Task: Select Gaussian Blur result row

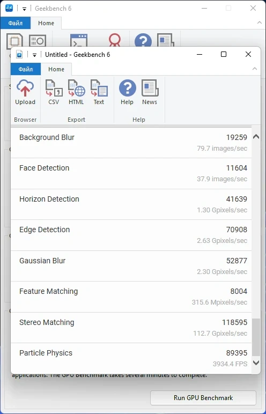Action: pos(131,266)
